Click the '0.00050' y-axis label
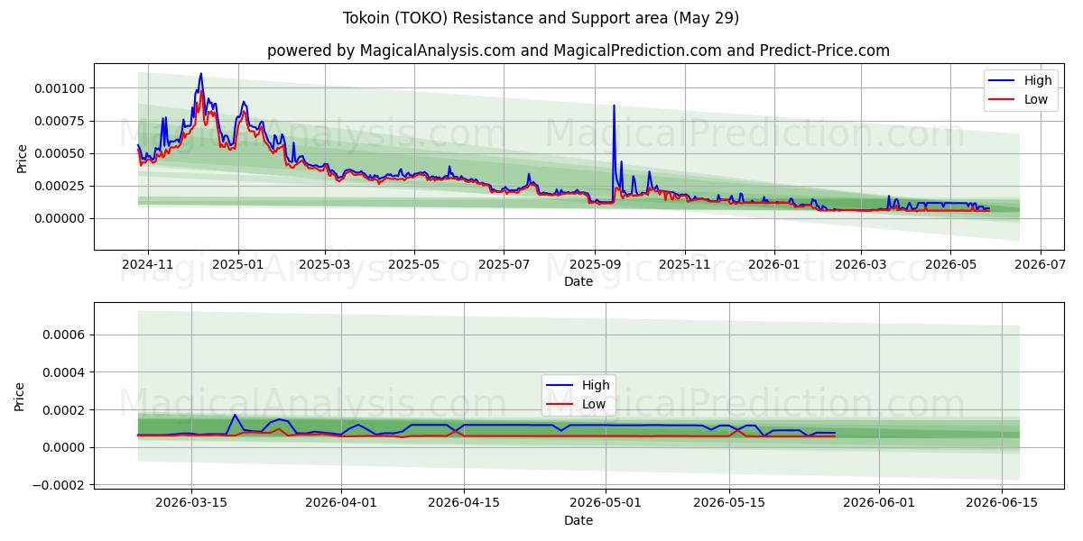The height and width of the screenshot is (541, 1083). click(x=60, y=153)
